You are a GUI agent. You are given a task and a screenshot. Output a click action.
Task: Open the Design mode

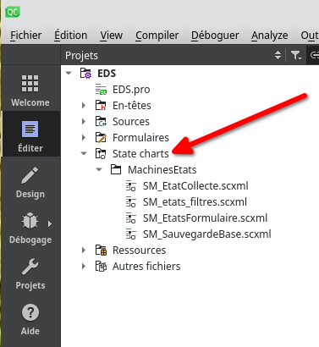[x=30, y=182]
